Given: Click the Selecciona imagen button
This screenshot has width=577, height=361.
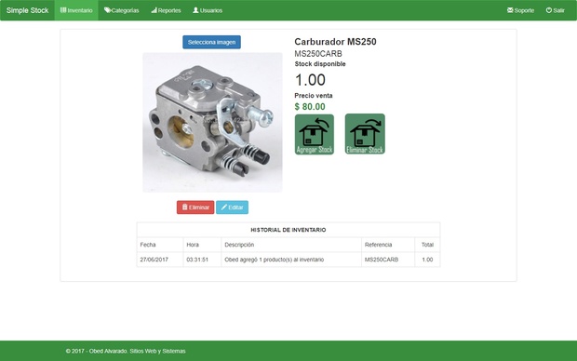Looking at the screenshot, I should 211,42.
